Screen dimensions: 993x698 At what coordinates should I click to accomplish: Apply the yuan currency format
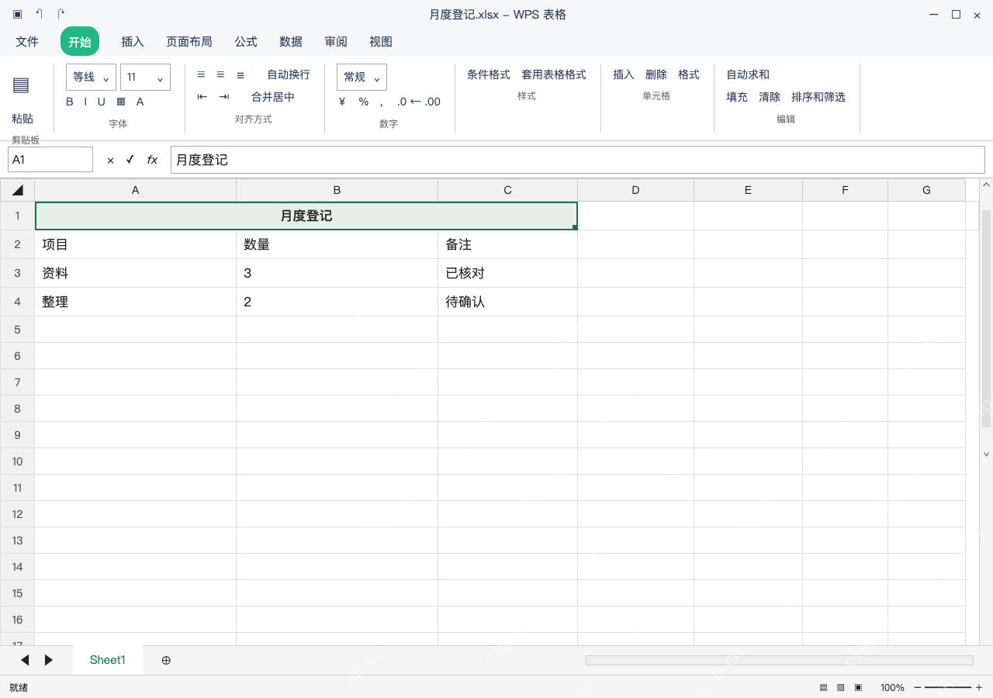point(342,102)
